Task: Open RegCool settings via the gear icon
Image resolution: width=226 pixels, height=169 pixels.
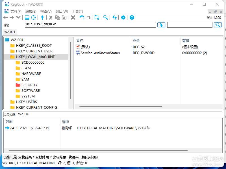Action: (123, 17)
